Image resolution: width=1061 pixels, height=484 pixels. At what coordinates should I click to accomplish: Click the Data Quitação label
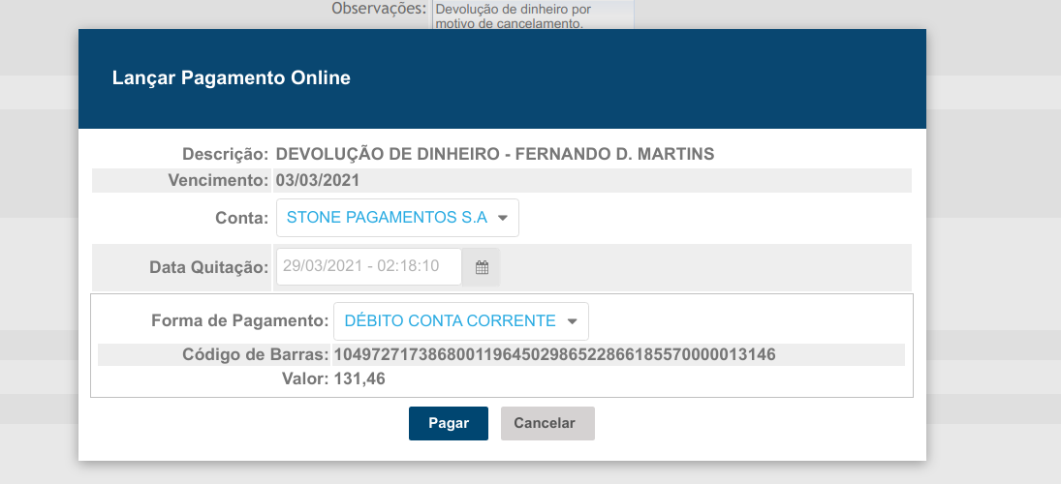click(208, 268)
